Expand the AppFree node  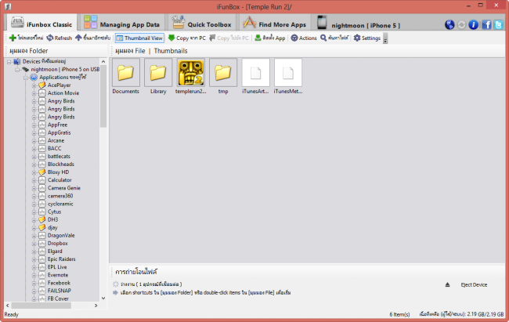tap(34, 125)
